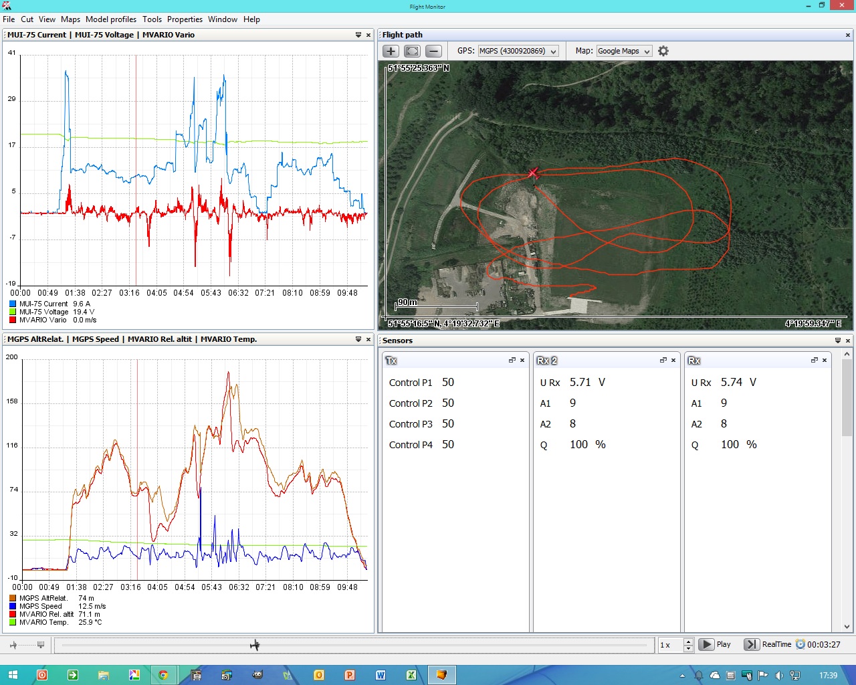Click the red X position marker on map
Viewport: 856px width, 685px height.
533,173
